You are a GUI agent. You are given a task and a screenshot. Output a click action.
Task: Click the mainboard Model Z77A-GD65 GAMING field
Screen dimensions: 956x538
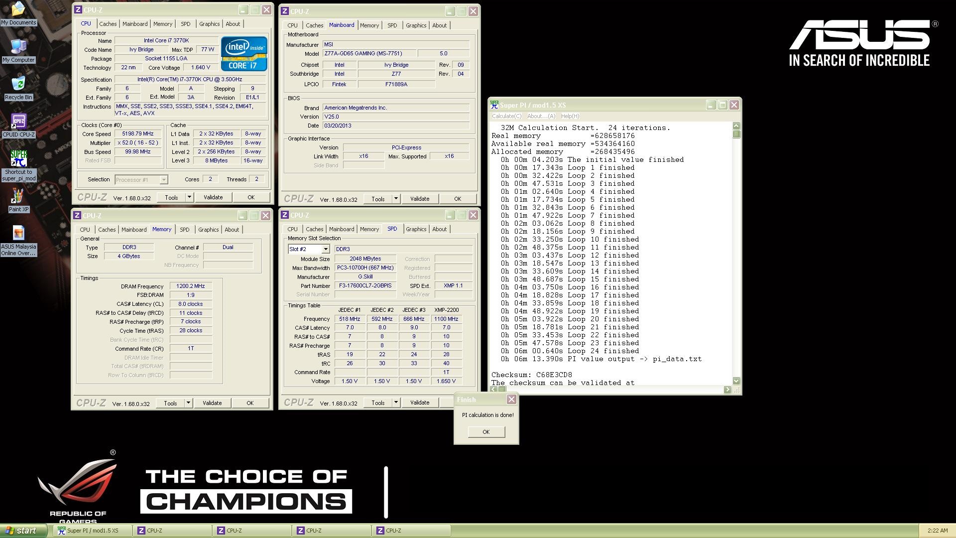coord(369,54)
